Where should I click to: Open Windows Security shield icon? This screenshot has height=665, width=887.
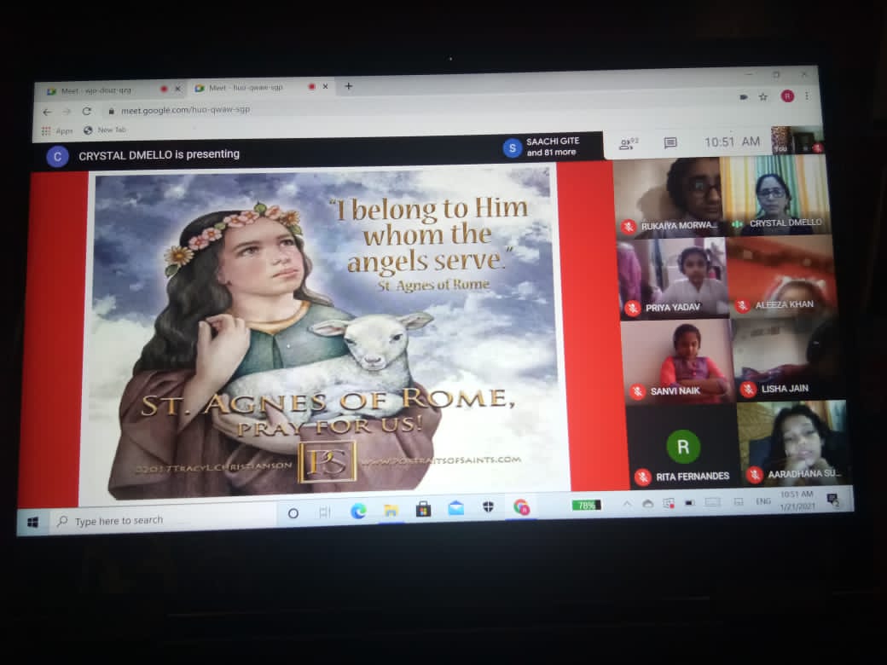pyautogui.click(x=489, y=507)
